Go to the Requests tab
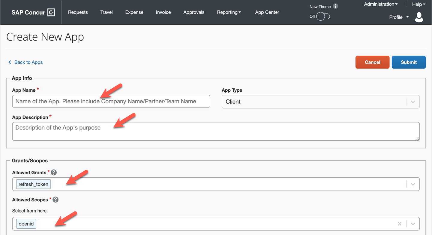The image size is (432, 235). pos(78,12)
